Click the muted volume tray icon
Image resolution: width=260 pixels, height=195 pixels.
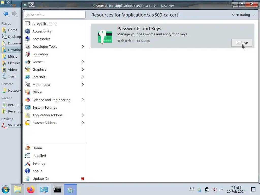[x=215, y=189]
